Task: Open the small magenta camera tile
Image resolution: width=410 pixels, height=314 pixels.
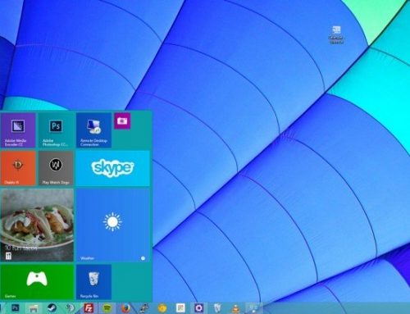Action: coord(122,121)
